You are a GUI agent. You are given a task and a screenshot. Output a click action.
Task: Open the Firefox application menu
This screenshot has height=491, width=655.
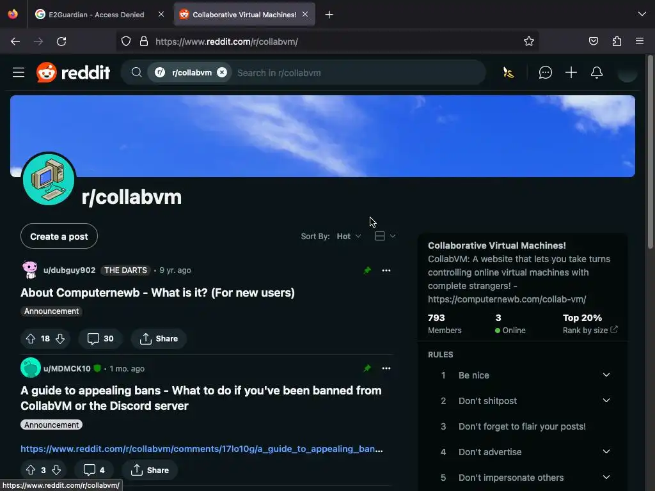[x=640, y=42]
